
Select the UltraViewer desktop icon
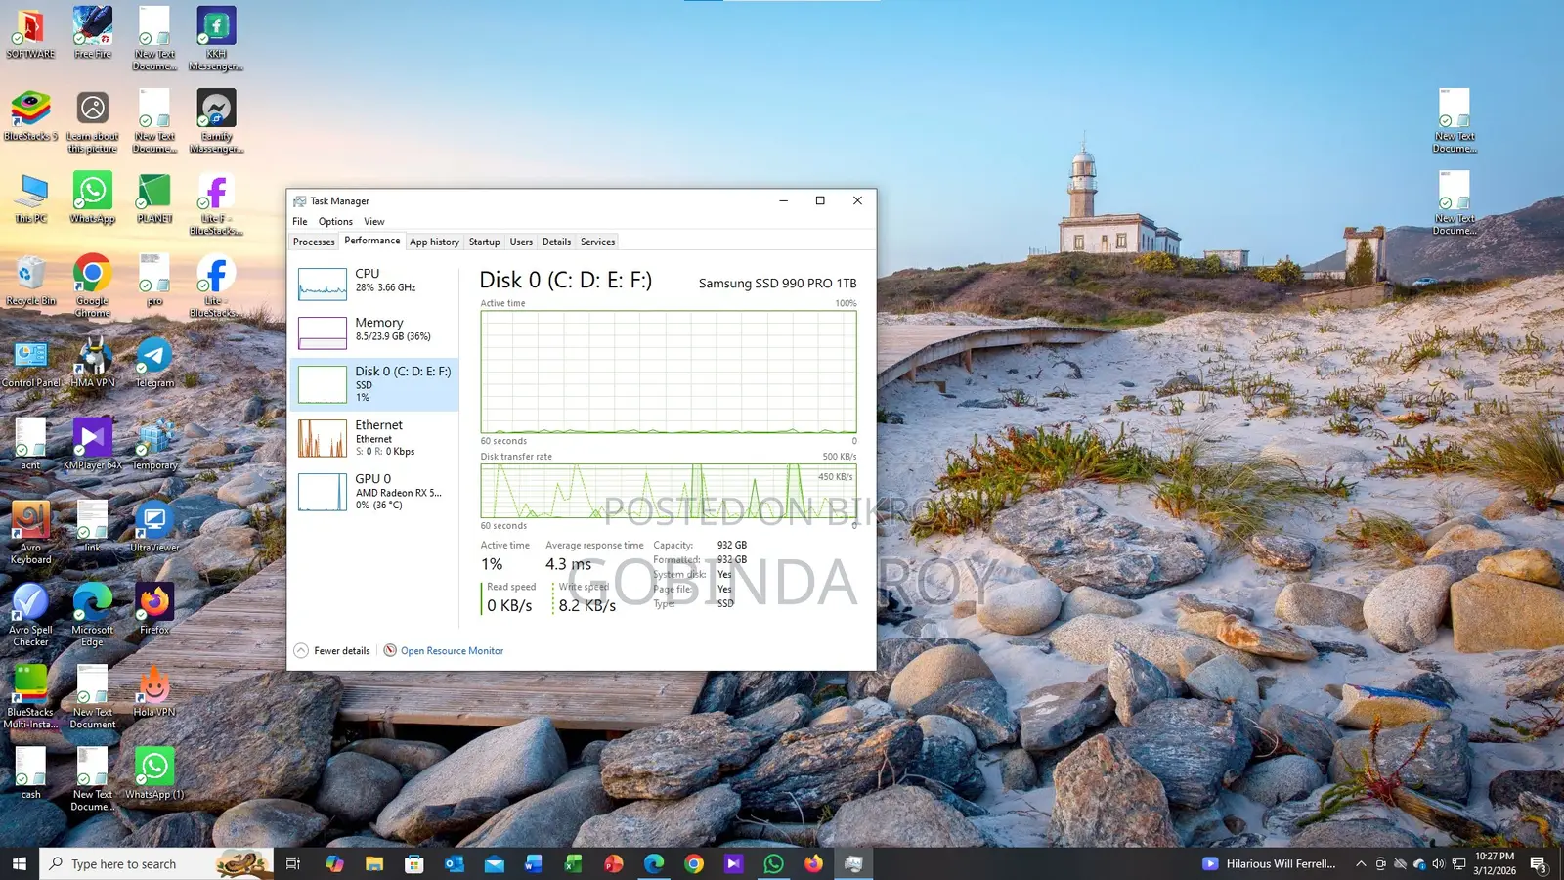(154, 526)
